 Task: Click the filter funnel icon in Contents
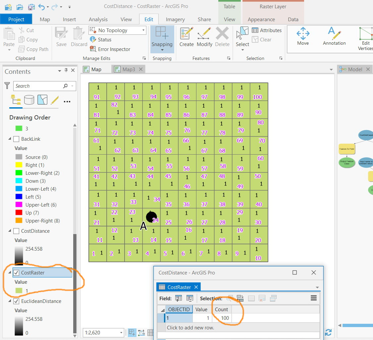pos(7,86)
